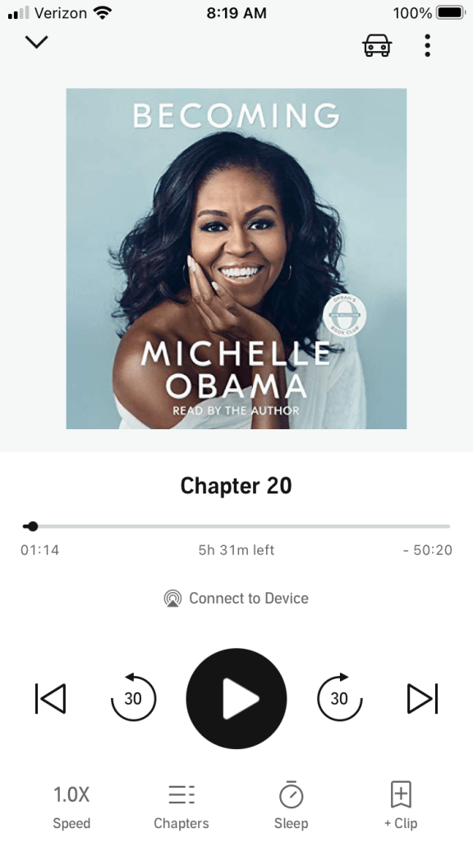Set a Sleep timer
The width and height of the screenshot is (473, 842).
[x=292, y=806]
